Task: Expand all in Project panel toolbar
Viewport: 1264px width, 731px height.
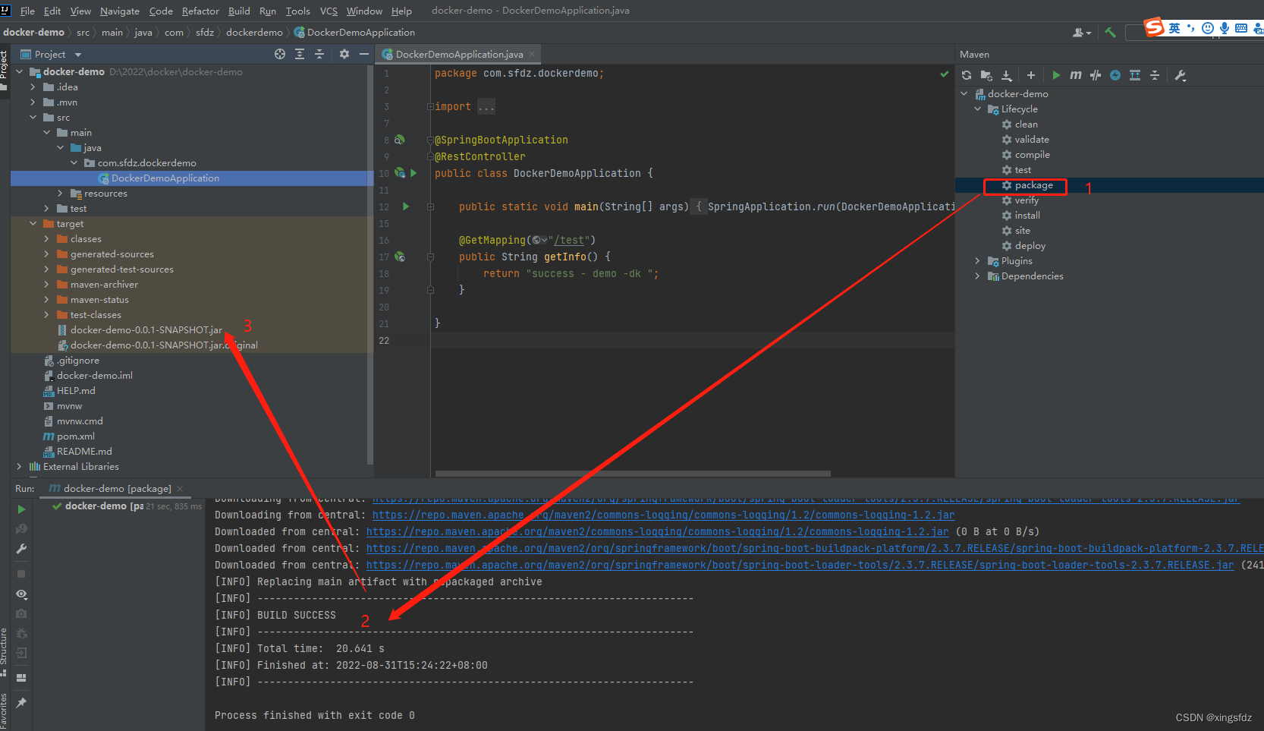Action: [300, 54]
